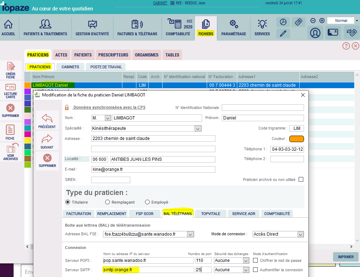This screenshot has width=360, height=277.
Task: Click the ticket icon near the zoom controls
Action: coord(299,22)
